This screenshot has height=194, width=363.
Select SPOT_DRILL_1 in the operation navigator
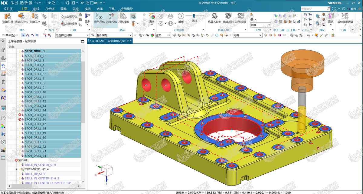[35, 51]
